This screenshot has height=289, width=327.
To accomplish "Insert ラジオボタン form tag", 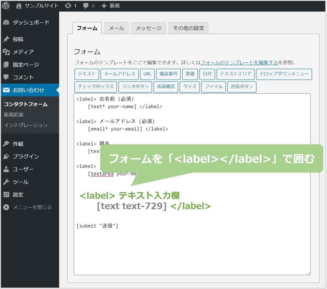I will coord(135,87).
